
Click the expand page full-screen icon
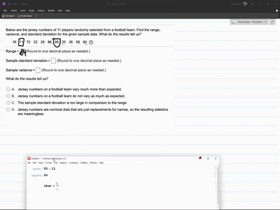[272, 22]
